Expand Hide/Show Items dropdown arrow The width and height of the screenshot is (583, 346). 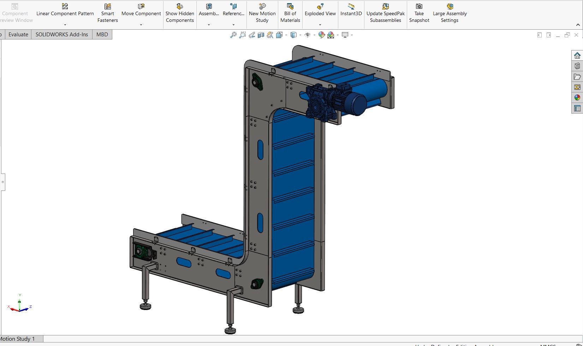click(x=314, y=35)
